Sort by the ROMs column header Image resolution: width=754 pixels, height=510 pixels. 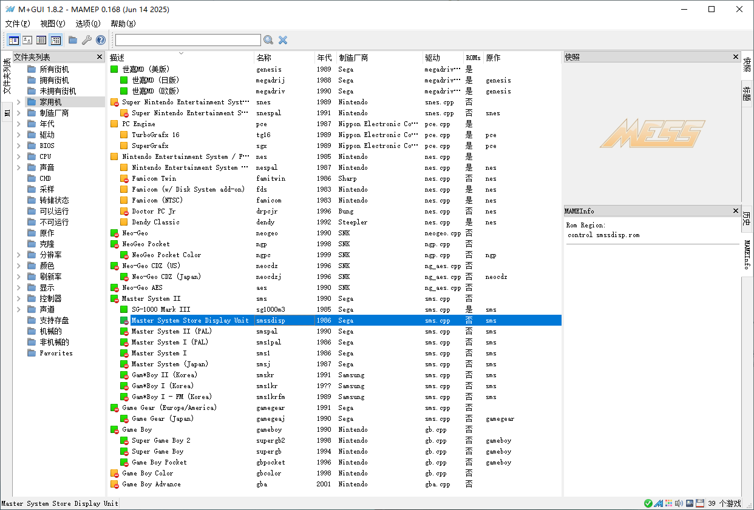474,58
